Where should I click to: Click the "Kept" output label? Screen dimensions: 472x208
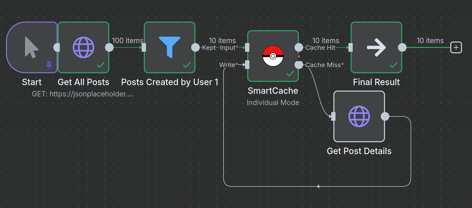point(209,48)
